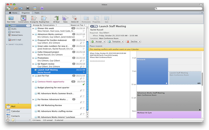209x130 pixels.
Task: Expand the SMART FOLDERS section
Action: pyautogui.click(x=7, y=44)
